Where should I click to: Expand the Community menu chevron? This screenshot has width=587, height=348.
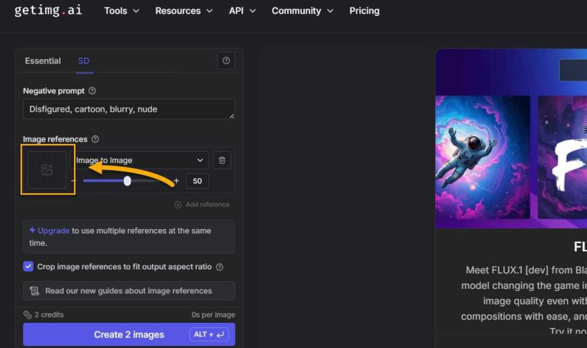tap(330, 10)
